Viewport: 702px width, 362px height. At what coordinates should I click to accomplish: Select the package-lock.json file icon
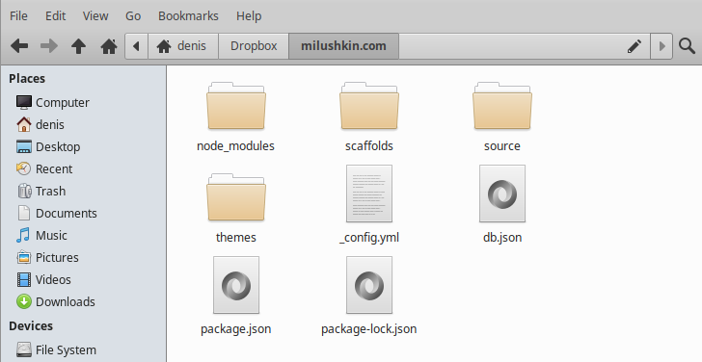pyautogui.click(x=369, y=285)
